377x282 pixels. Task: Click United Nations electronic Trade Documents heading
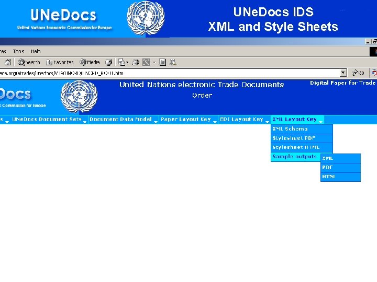click(x=202, y=85)
